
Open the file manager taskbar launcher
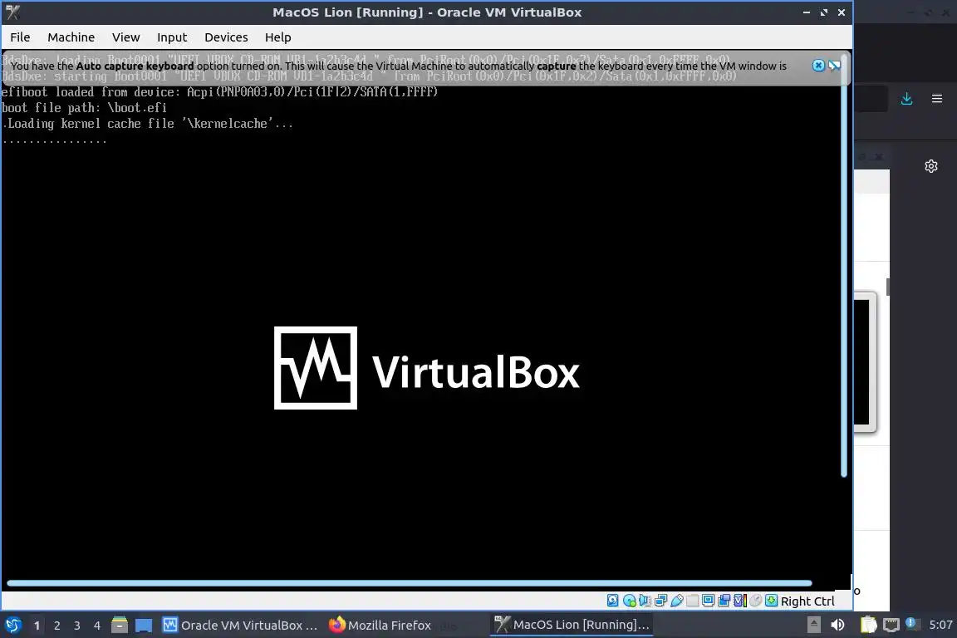tap(120, 626)
